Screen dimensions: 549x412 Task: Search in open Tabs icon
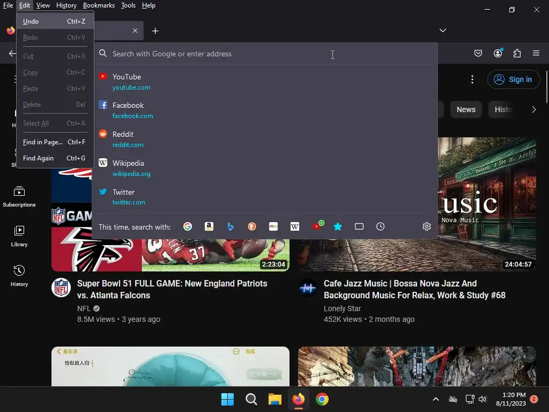click(359, 227)
